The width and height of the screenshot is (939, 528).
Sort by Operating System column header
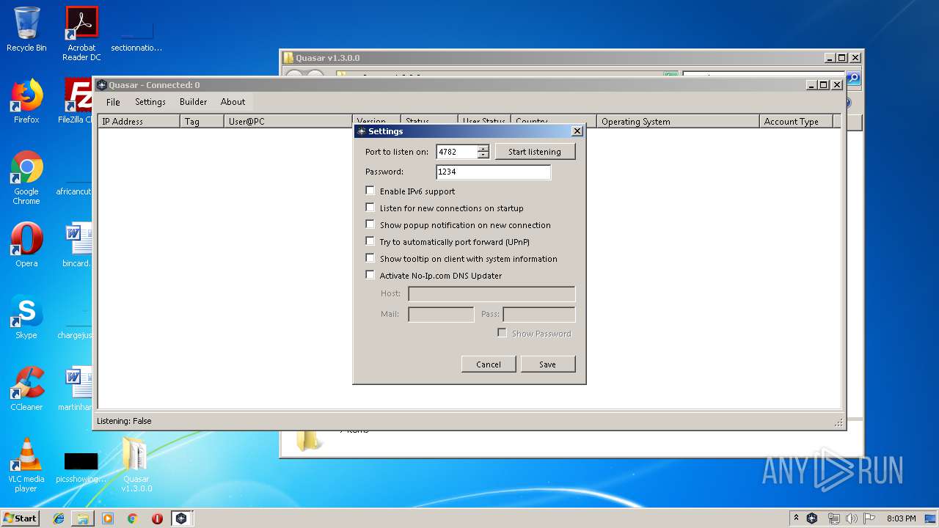point(678,122)
